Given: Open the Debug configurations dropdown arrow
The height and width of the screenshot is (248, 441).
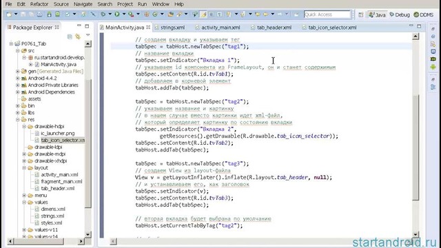Looking at the screenshot, I should [x=110, y=14].
